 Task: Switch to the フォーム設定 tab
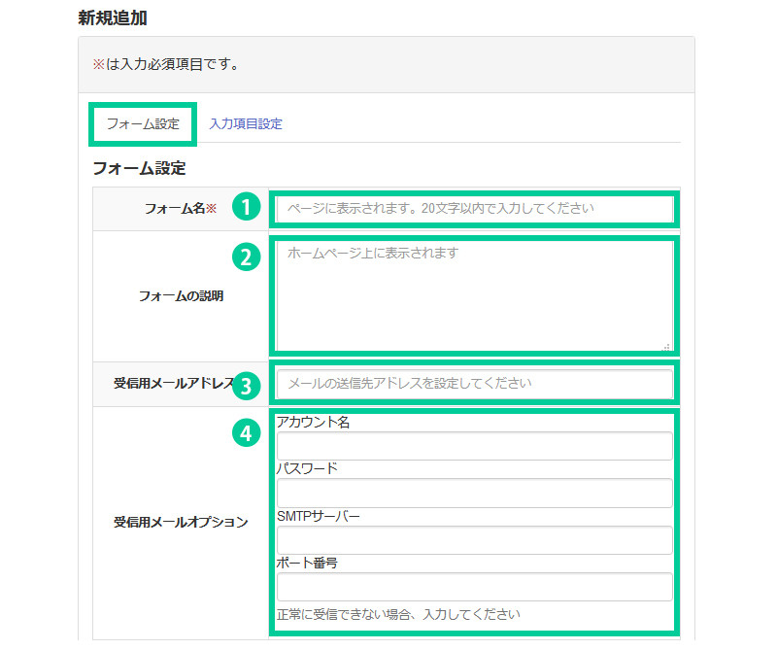click(143, 124)
